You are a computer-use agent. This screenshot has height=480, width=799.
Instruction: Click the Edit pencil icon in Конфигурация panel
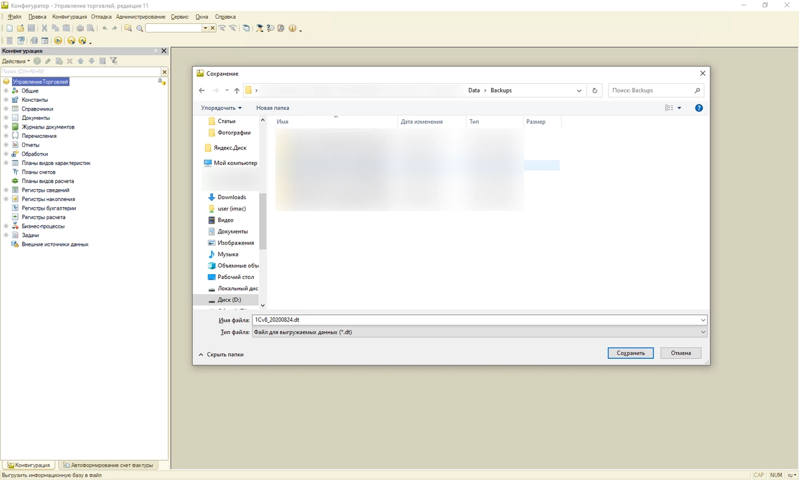(x=48, y=61)
